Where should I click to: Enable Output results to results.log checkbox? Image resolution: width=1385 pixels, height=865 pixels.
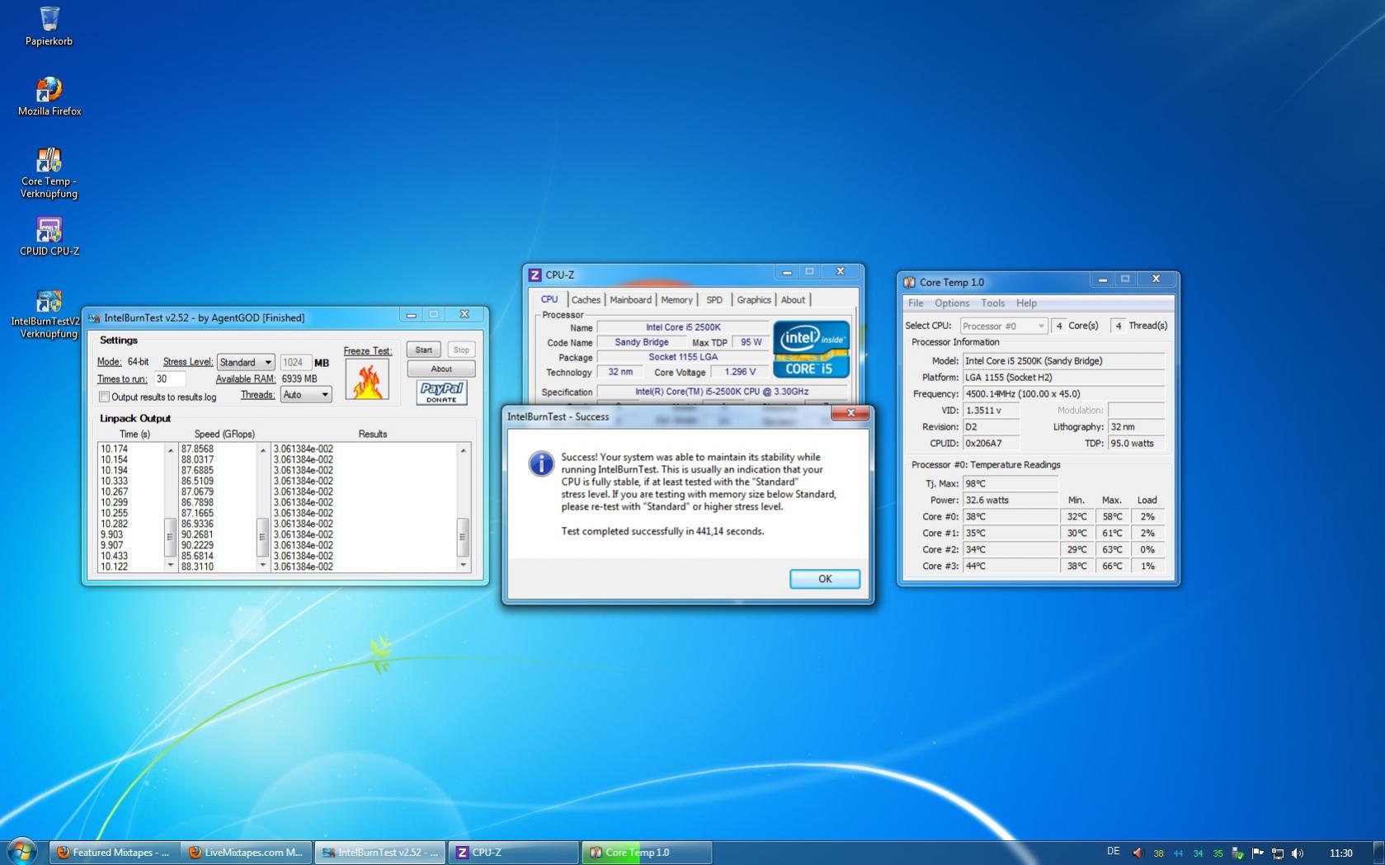[x=105, y=397]
